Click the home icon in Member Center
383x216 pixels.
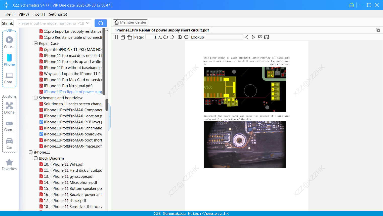pos(117,22)
